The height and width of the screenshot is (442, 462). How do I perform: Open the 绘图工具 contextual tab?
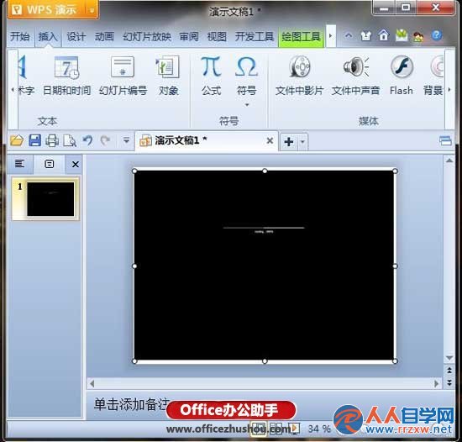pos(301,37)
